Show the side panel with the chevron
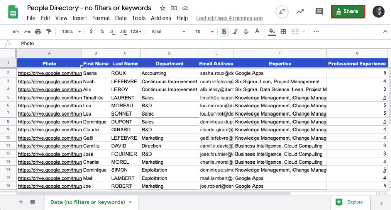This screenshot has width=391, height=210. pyautogui.click(x=382, y=203)
